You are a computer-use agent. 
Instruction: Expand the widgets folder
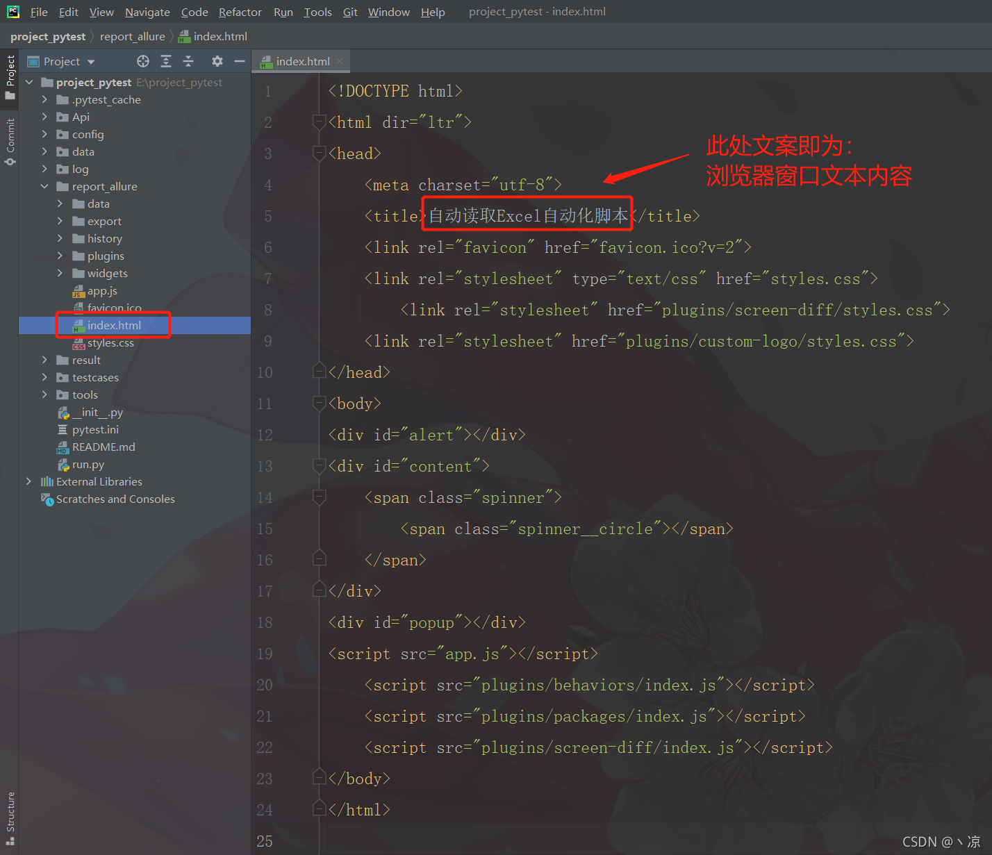pyautogui.click(x=60, y=273)
